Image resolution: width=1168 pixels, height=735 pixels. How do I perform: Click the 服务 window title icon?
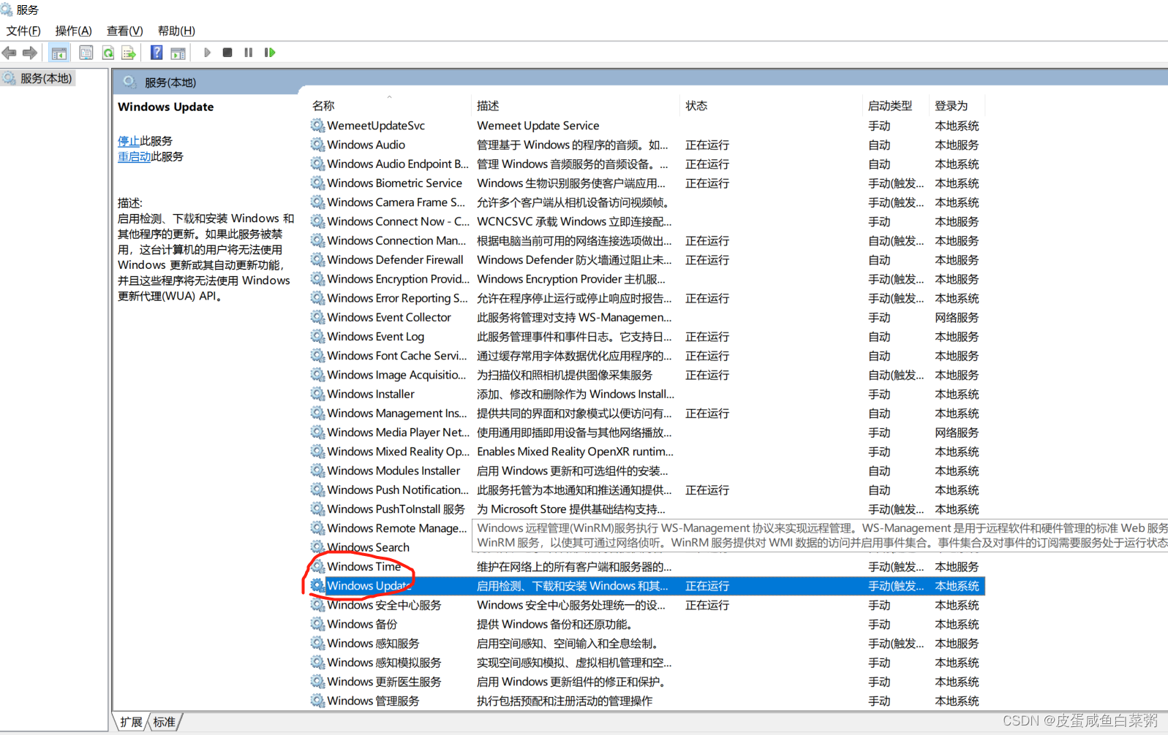[7, 9]
